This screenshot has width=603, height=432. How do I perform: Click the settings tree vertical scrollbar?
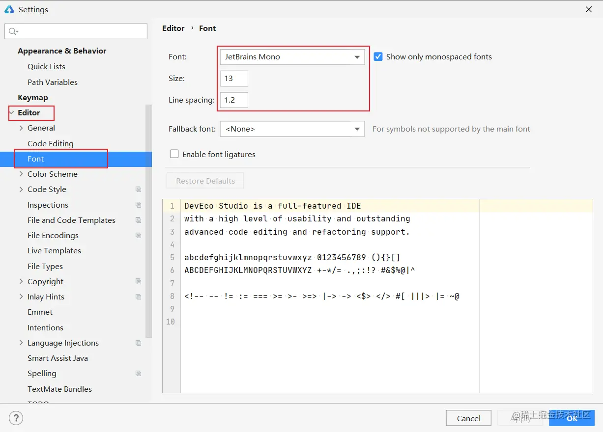[x=148, y=221]
